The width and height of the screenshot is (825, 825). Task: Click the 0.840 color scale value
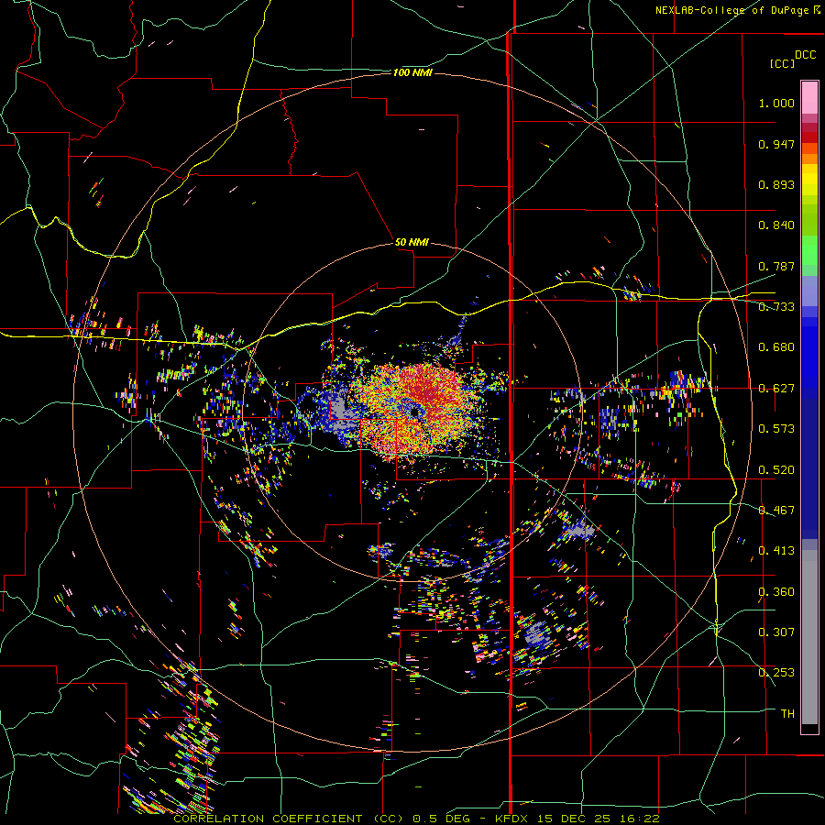pos(776,225)
